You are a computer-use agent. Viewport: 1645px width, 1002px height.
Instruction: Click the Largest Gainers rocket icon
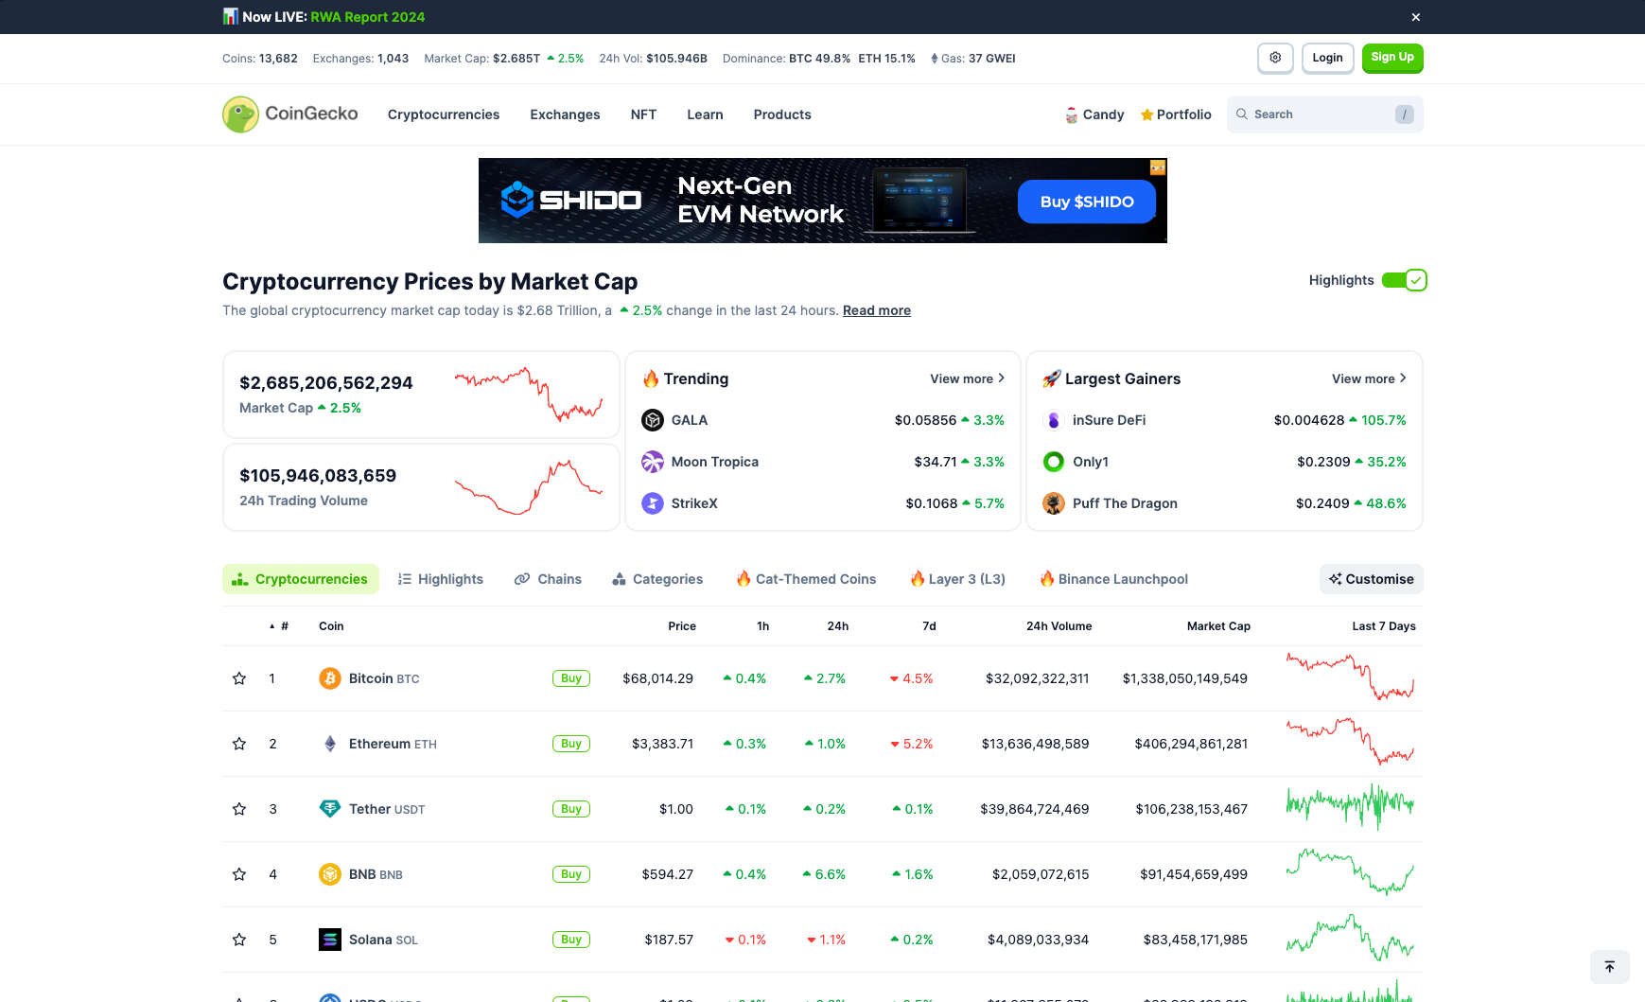click(x=1052, y=378)
